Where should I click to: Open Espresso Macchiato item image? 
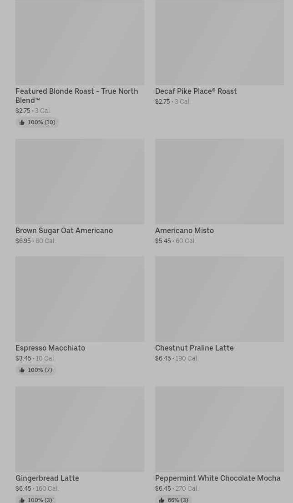coord(80,299)
